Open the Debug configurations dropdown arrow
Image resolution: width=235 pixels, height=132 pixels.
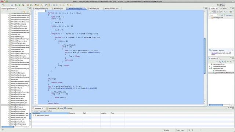(x=17, y=5)
